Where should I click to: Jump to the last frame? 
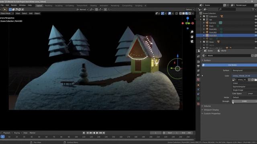(x=104, y=133)
